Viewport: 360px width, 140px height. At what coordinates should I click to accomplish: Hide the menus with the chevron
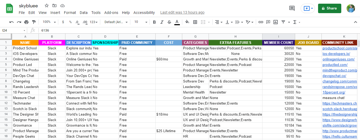point(355,22)
